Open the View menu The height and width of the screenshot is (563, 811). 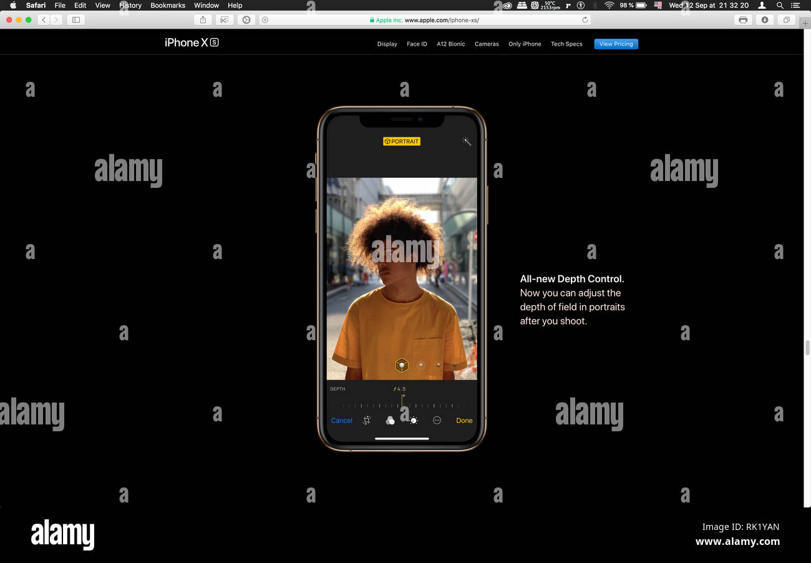pyautogui.click(x=102, y=5)
